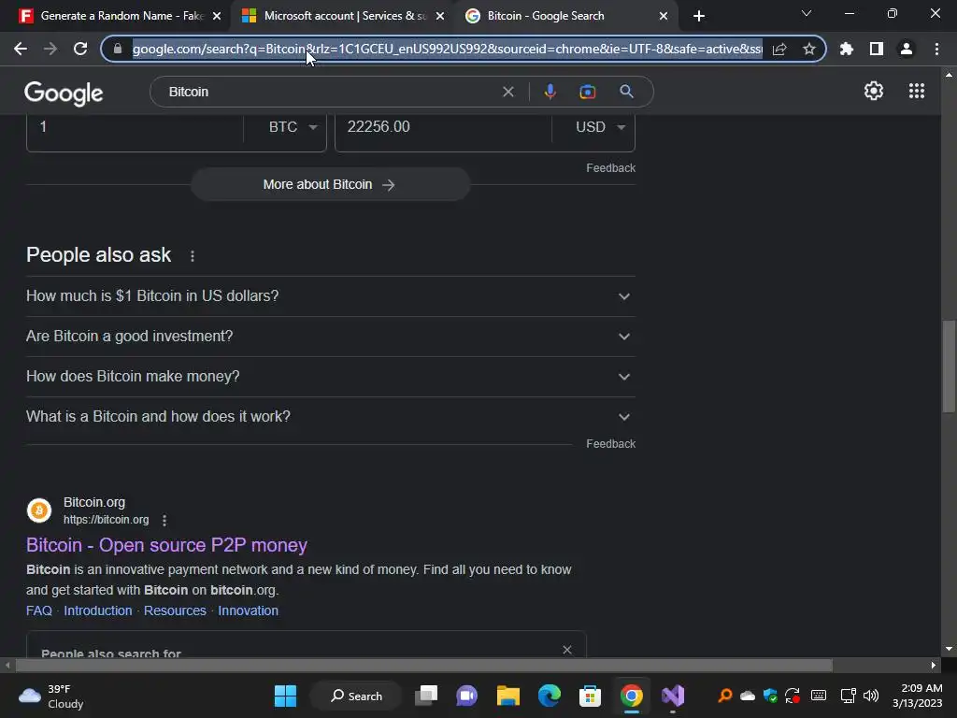The width and height of the screenshot is (957, 718).
Task: Open the USD currency dropdown
Action: 600,127
